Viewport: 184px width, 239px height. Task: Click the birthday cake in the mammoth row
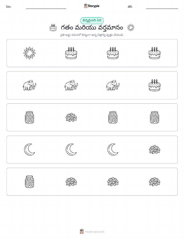pos(154,85)
